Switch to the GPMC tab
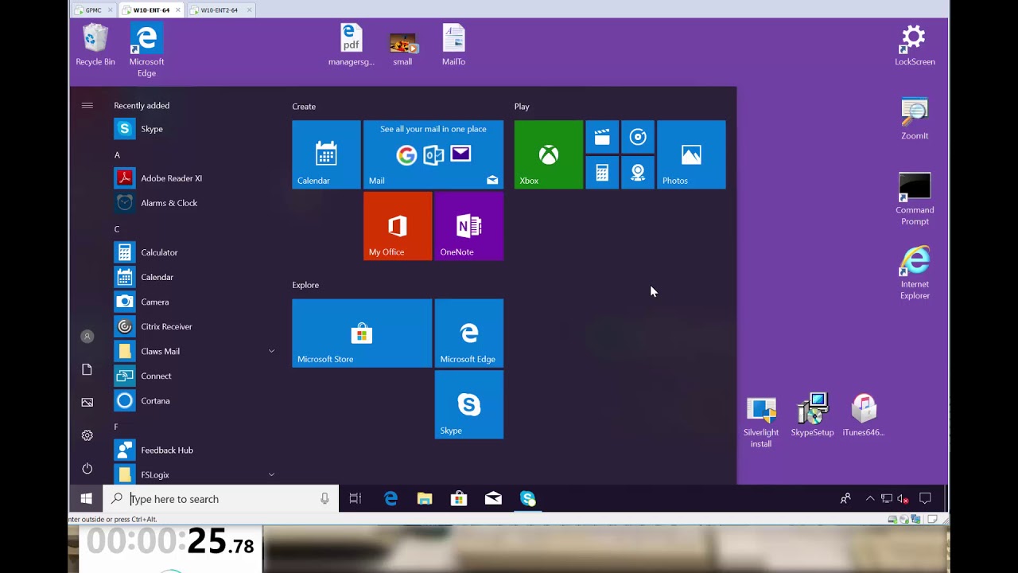This screenshot has height=573, width=1018. (x=93, y=10)
